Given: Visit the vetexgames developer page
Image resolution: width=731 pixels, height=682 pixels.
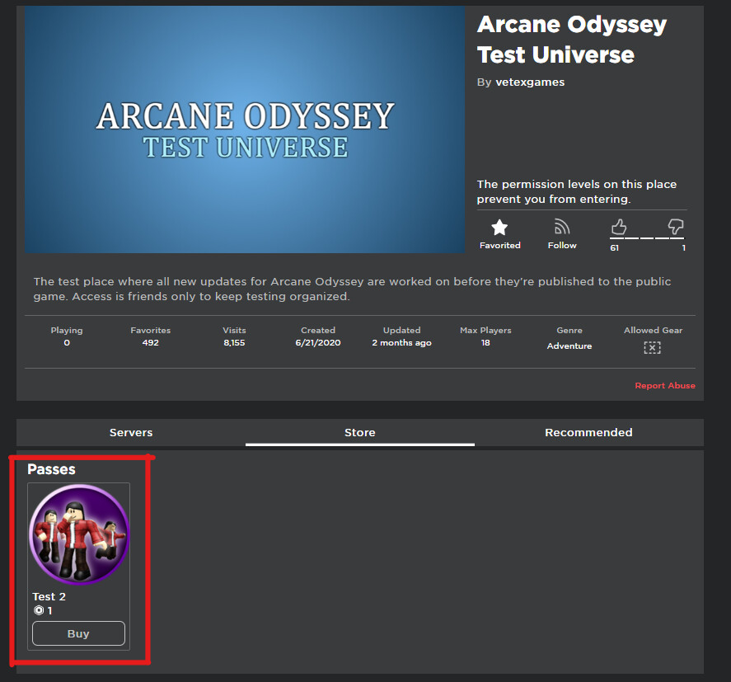Looking at the screenshot, I should pos(529,82).
